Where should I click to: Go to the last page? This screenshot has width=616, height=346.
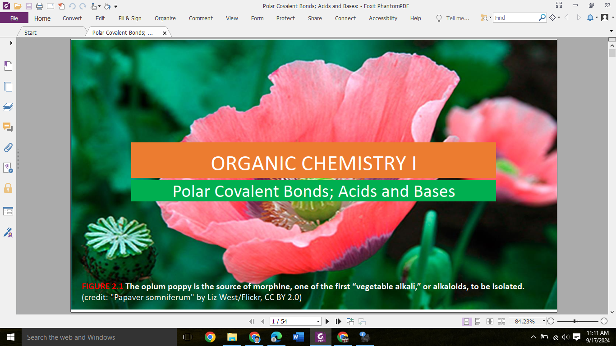pos(338,321)
